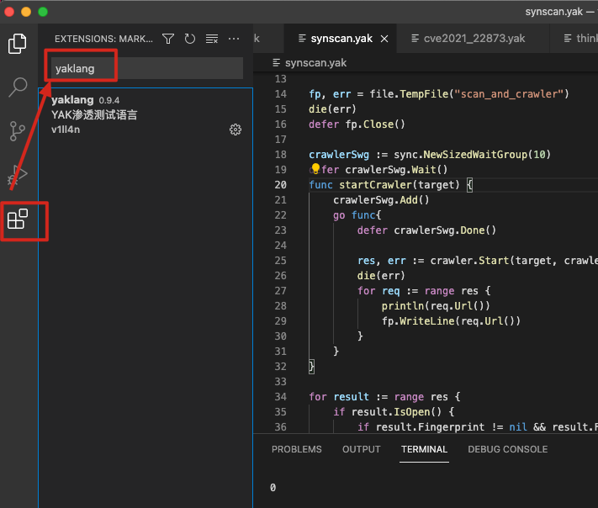Open the Explorer view in activity bar
Viewport: 598px width, 508px height.
coord(18,44)
